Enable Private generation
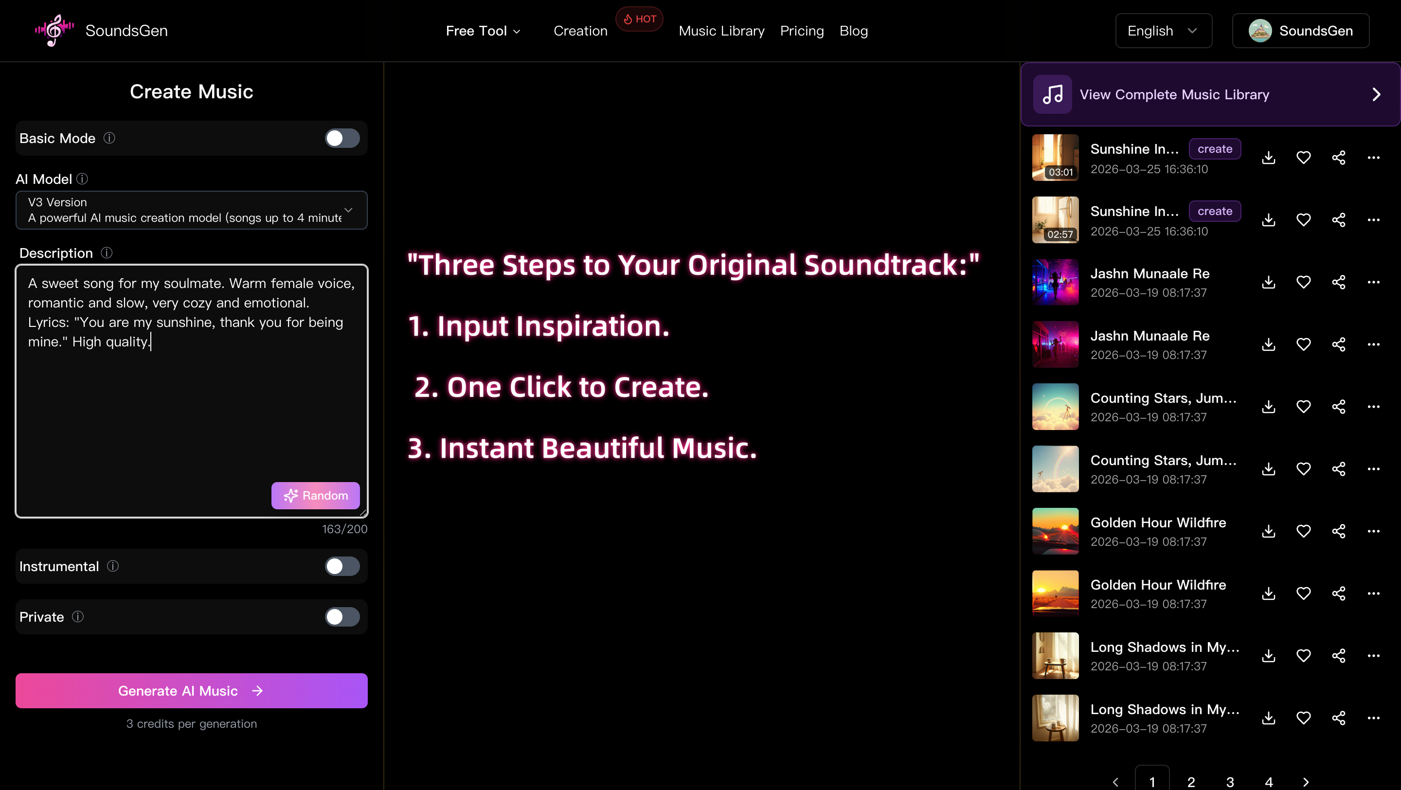This screenshot has height=790, width=1401. (x=341, y=616)
